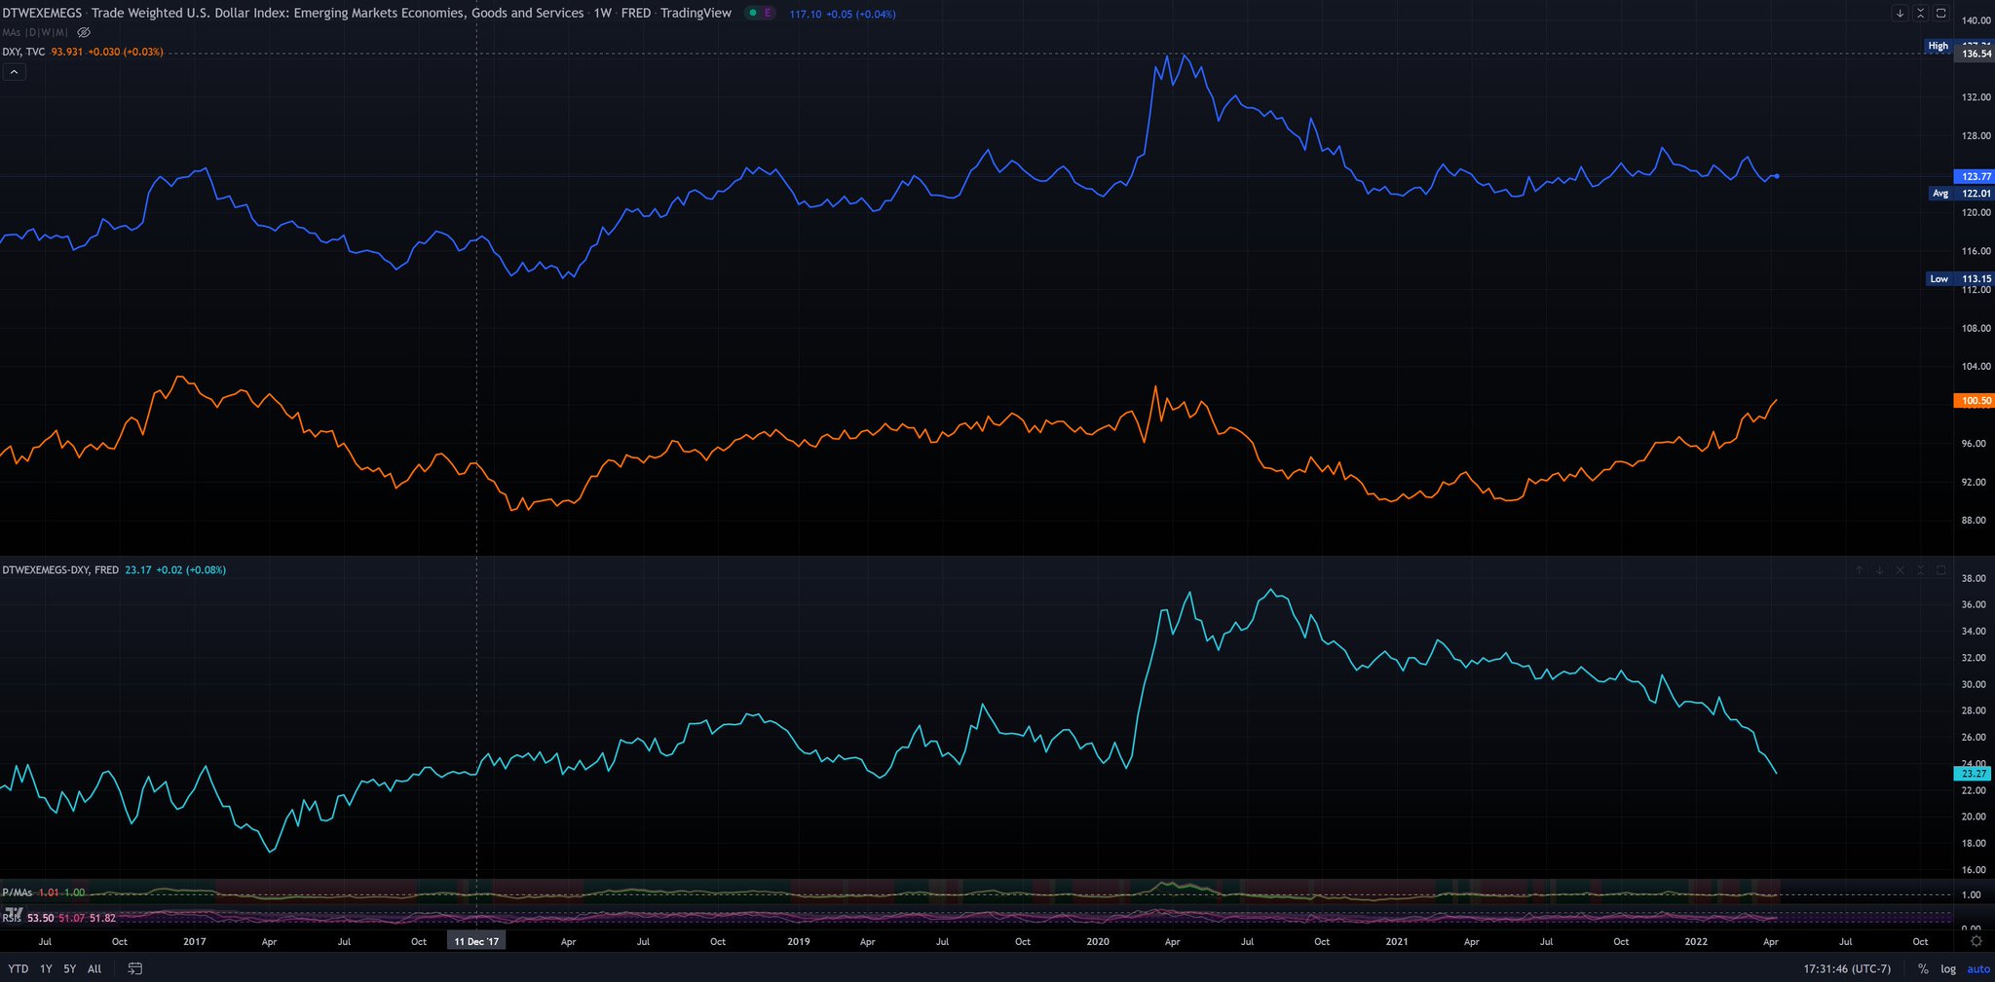The image size is (1995, 982).
Task: Open the Go to date calendar icon
Action: point(134,968)
